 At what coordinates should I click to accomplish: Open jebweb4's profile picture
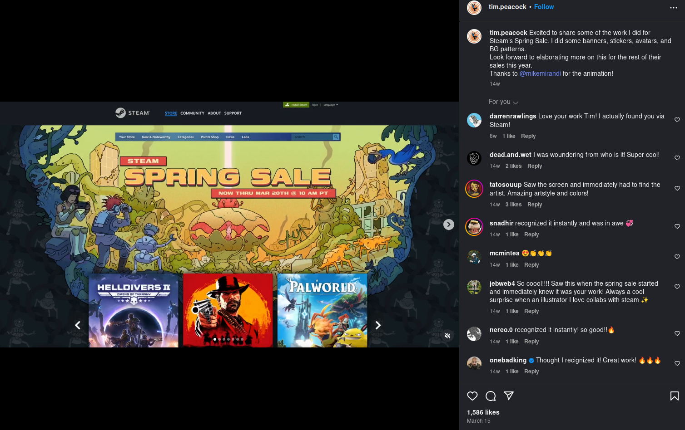(x=474, y=287)
